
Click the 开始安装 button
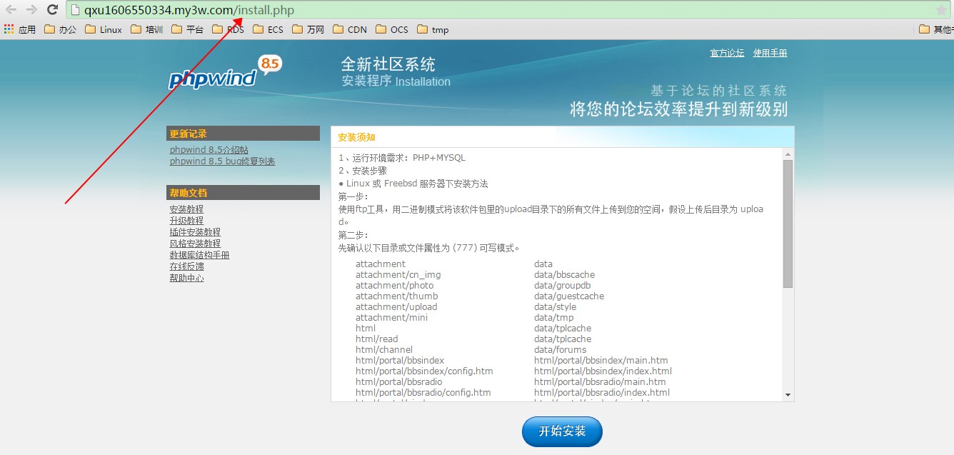pos(562,431)
